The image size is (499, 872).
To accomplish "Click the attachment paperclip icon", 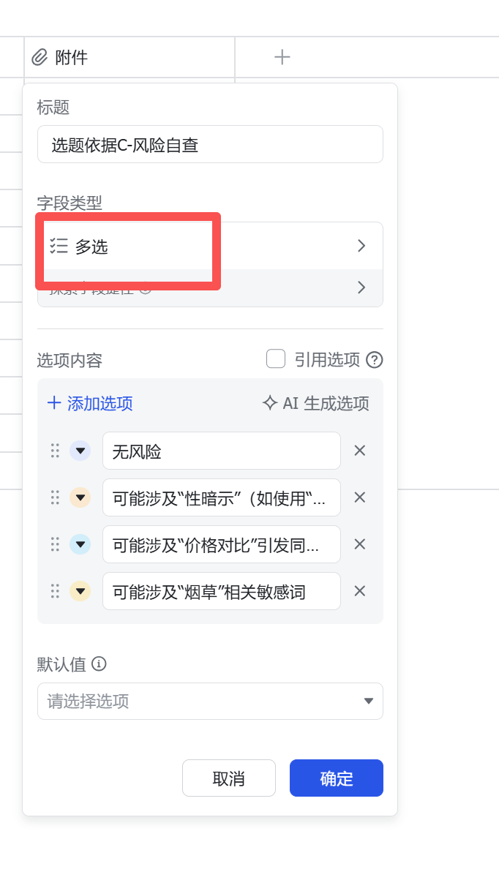I will [40, 57].
